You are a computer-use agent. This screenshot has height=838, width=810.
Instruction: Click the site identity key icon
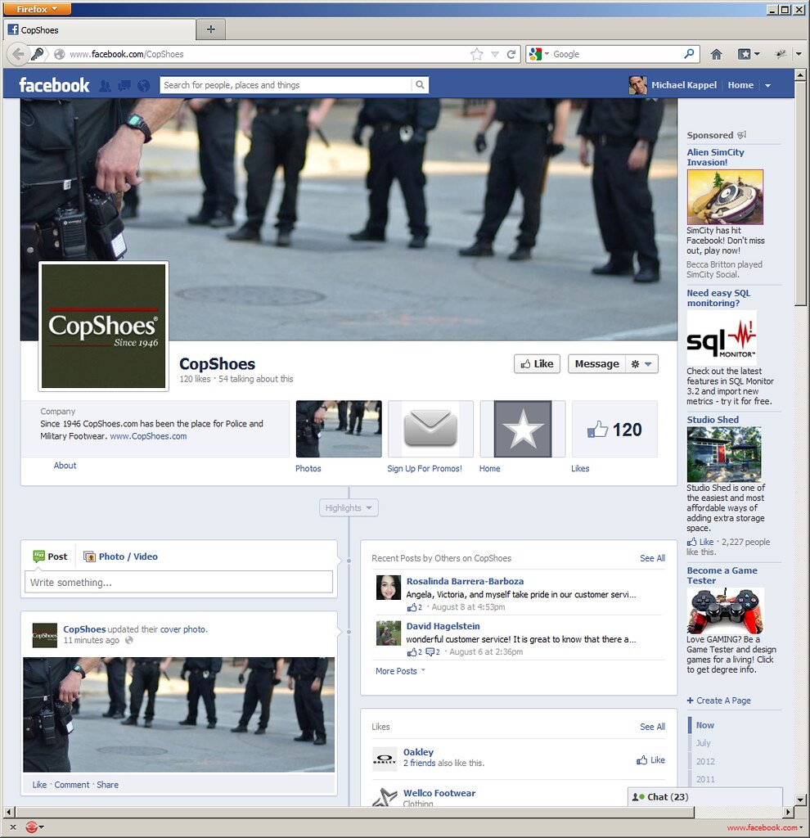[38, 54]
